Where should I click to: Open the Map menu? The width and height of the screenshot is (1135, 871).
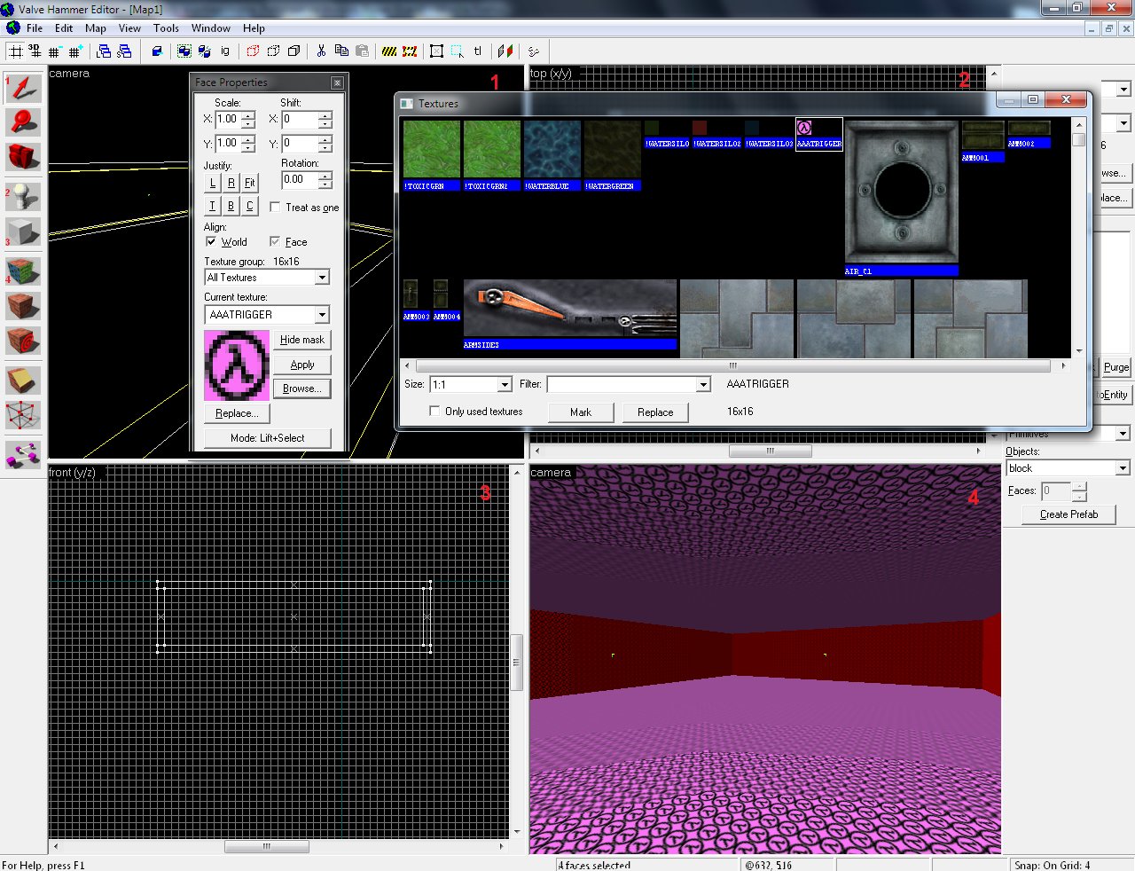[96, 28]
